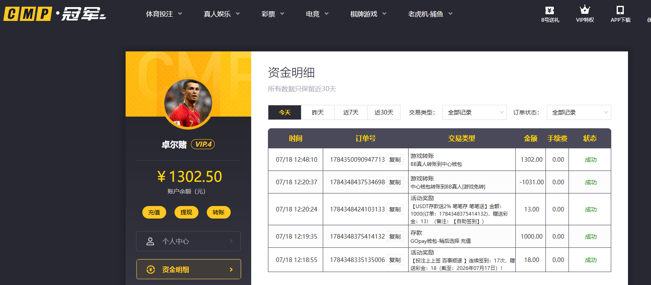The width and height of the screenshot is (651, 285).
Task: Select the 今天 tab
Action: click(285, 112)
